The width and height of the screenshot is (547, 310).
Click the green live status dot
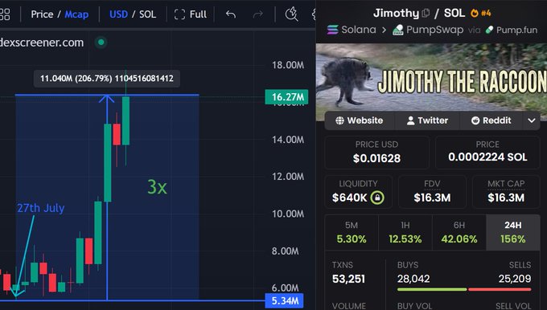pos(101,43)
